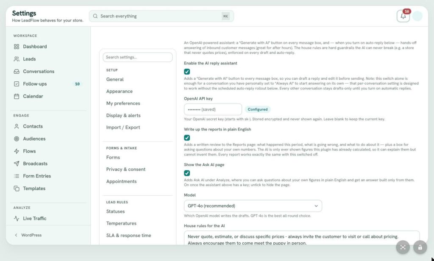Screen dimensions: 434x261
Task: Focus the Search settings field
Action: [138, 57]
